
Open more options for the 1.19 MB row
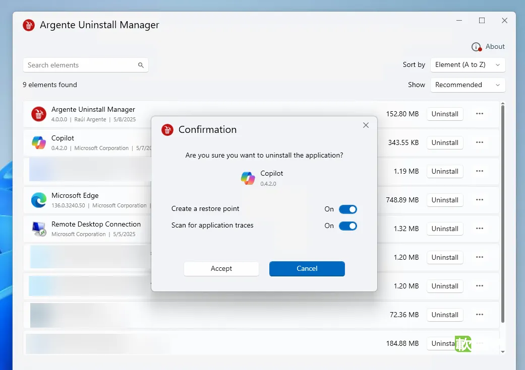point(480,171)
